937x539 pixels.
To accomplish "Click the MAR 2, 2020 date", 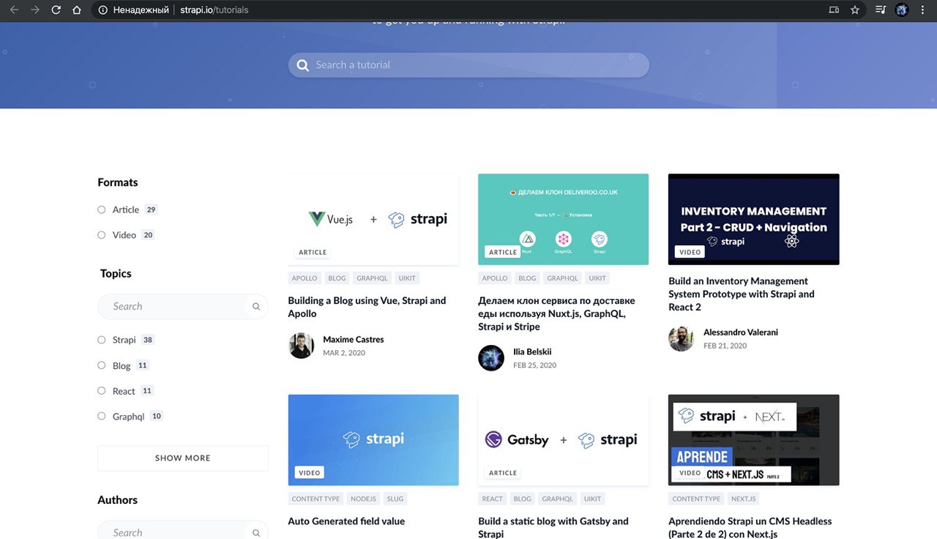I will pyautogui.click(x=344, y=353).
